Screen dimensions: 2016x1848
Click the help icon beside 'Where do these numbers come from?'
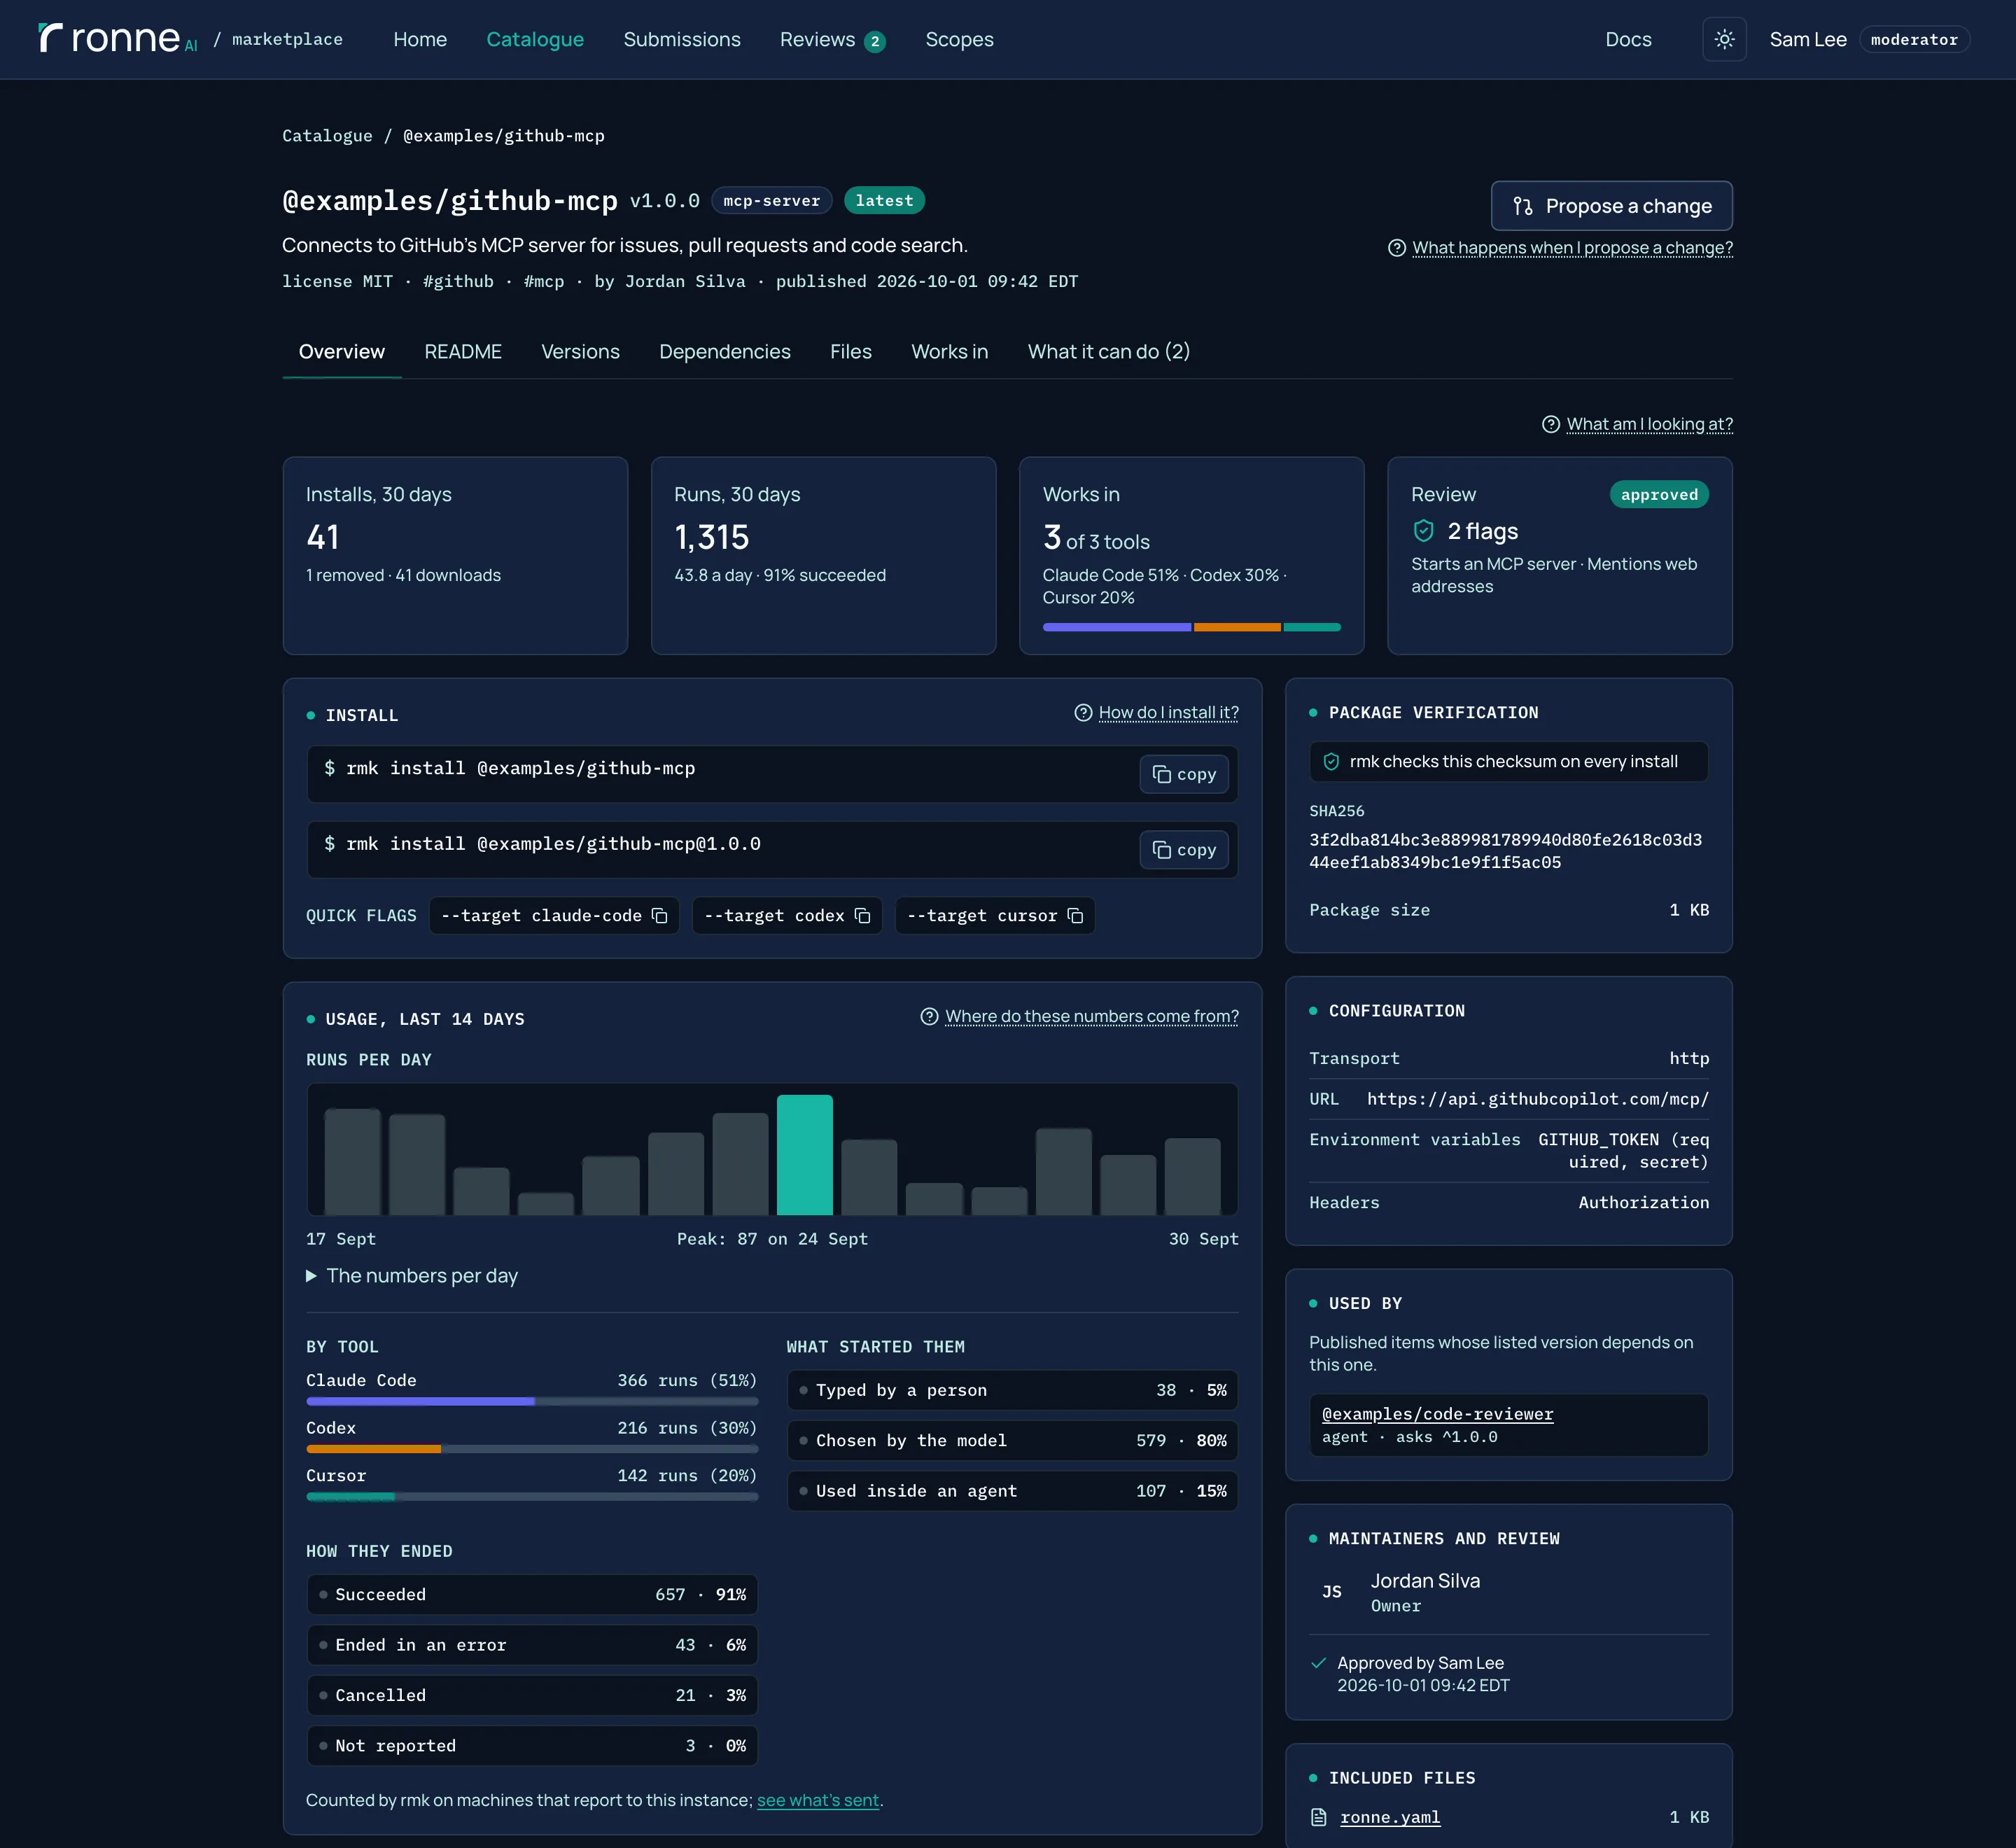click(929, 1017)
